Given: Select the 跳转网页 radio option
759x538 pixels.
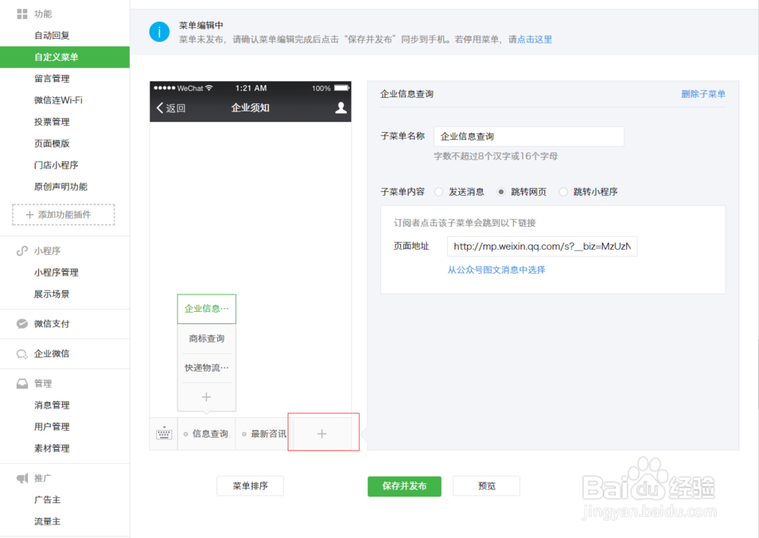Looking at the screenshot, I should pyautogui.click(x=501, y=191).
